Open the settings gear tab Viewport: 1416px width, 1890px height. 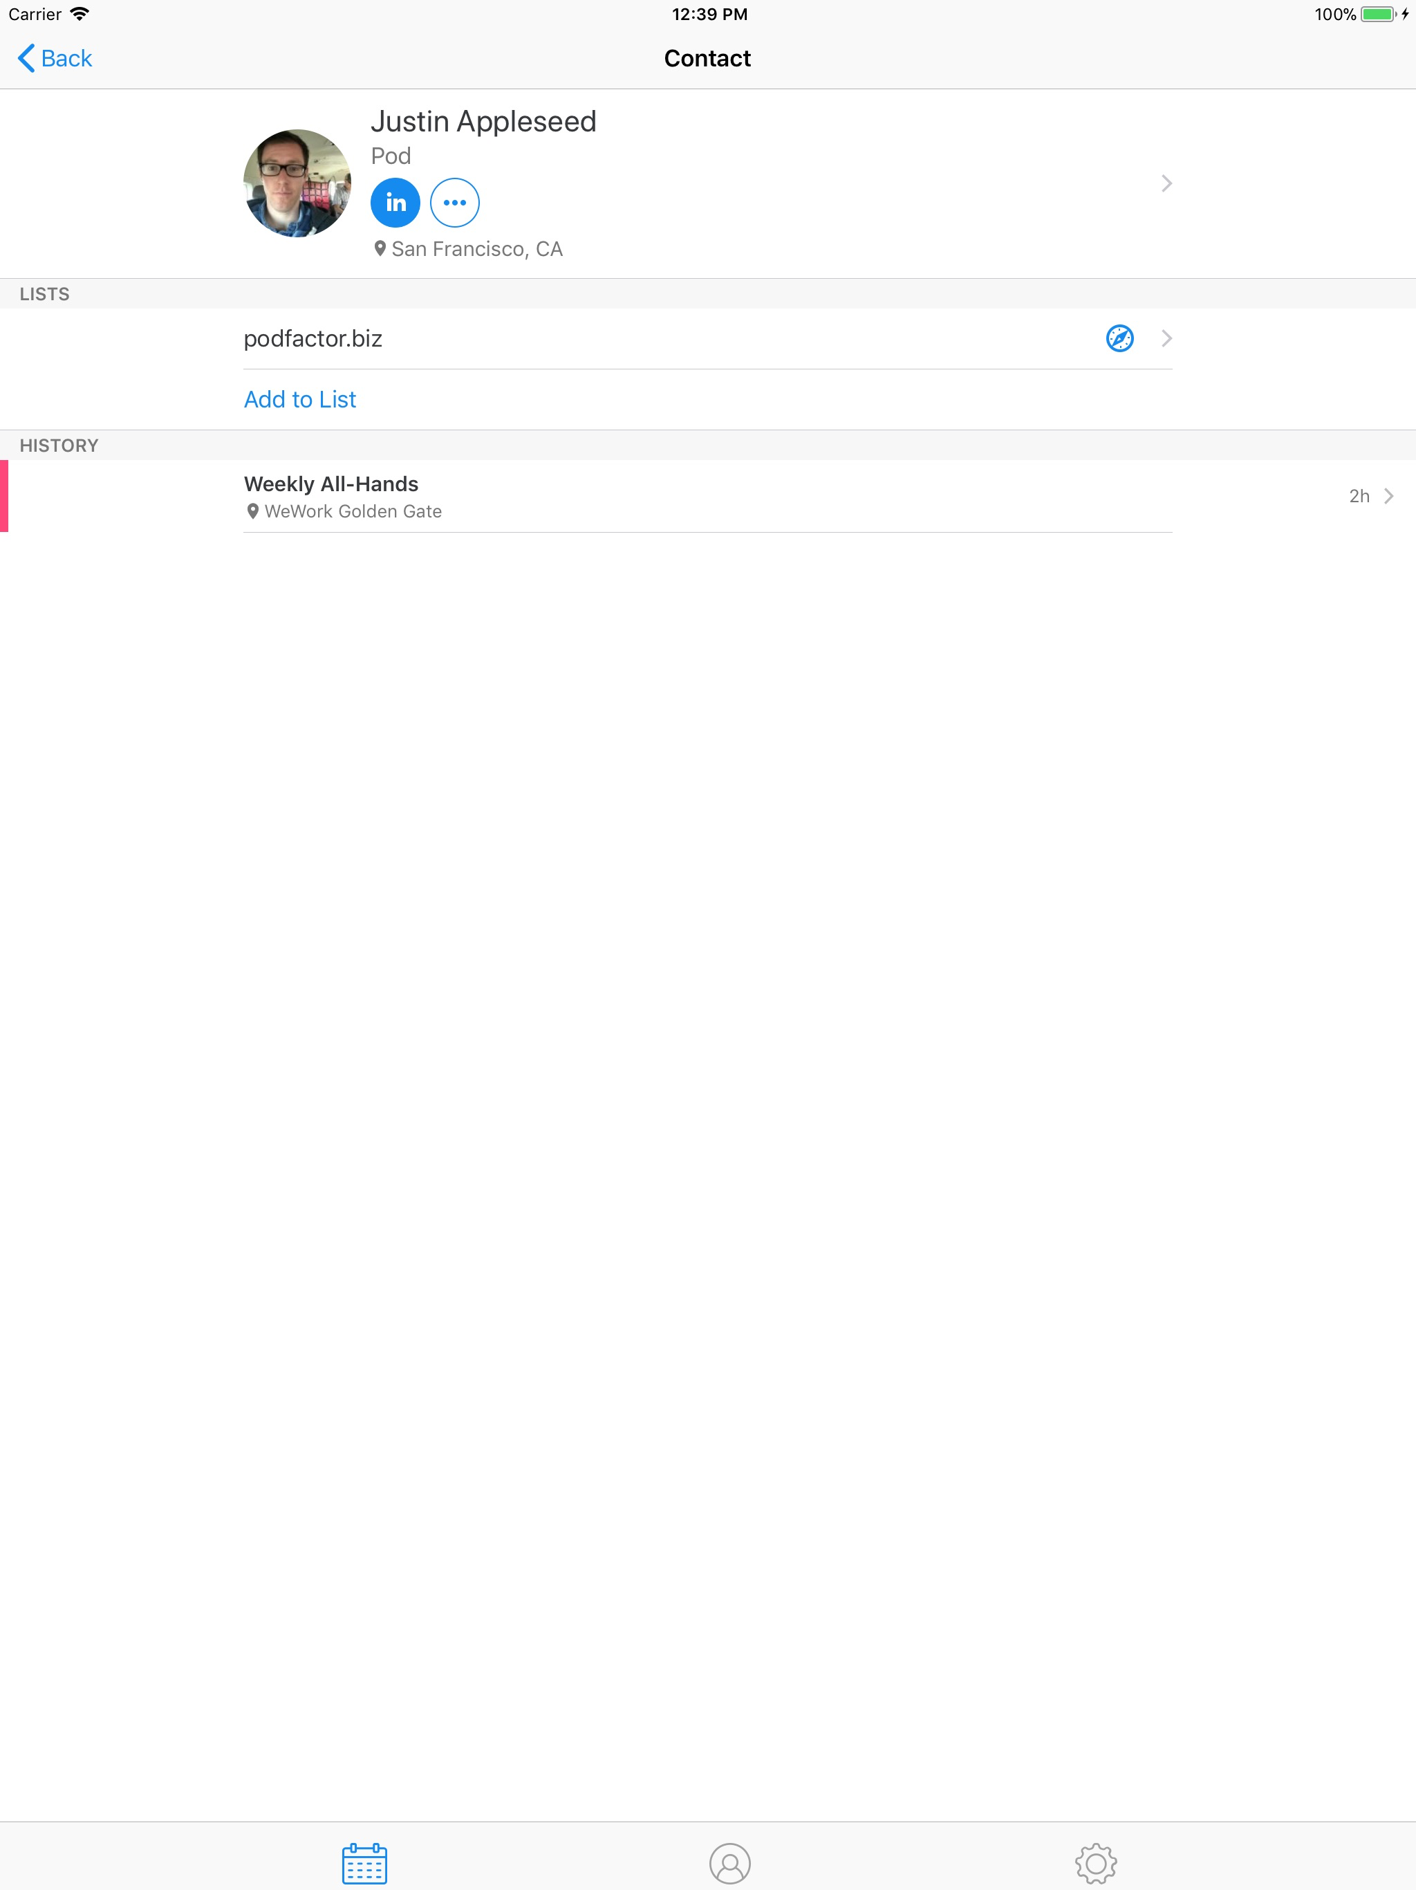click(x=1096, y=1862)
